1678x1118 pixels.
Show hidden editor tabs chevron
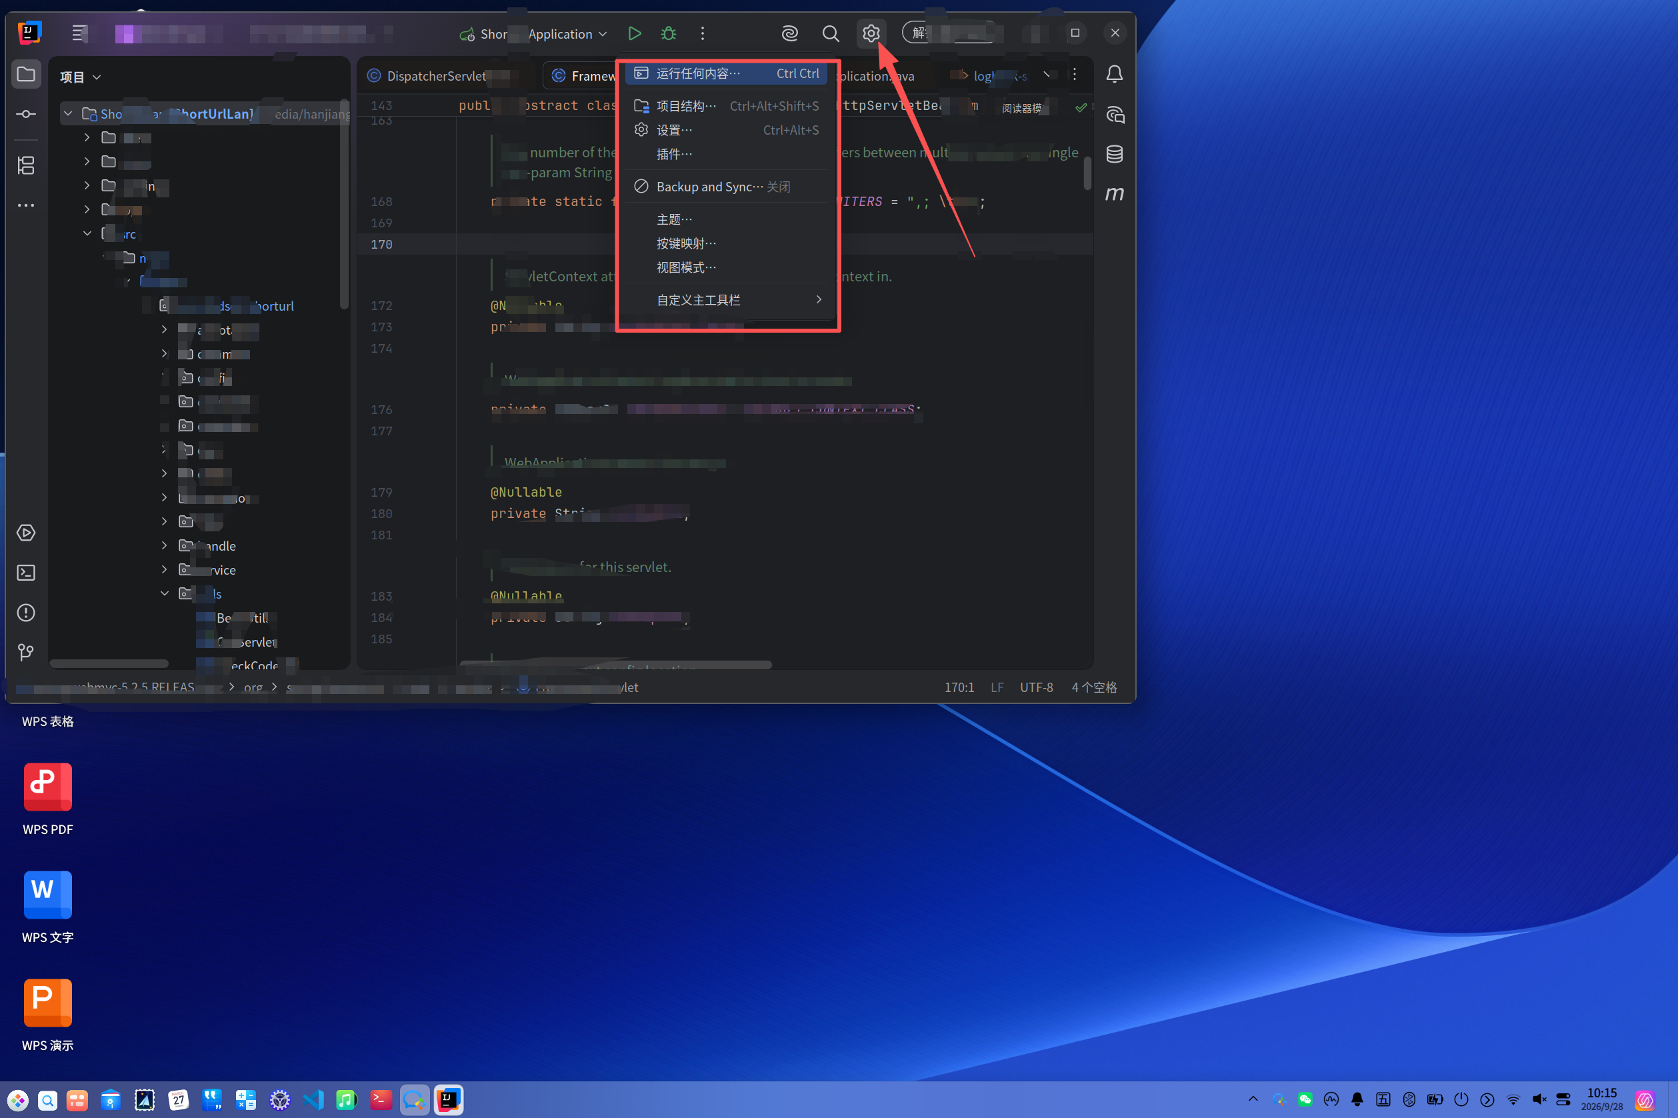[1047, 75]
